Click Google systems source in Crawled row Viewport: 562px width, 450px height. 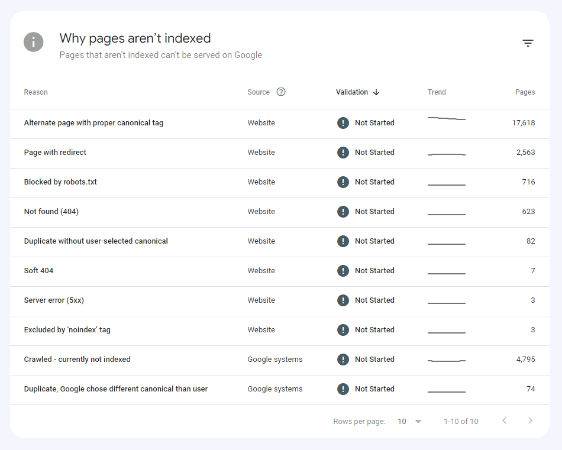pos(275,360)
